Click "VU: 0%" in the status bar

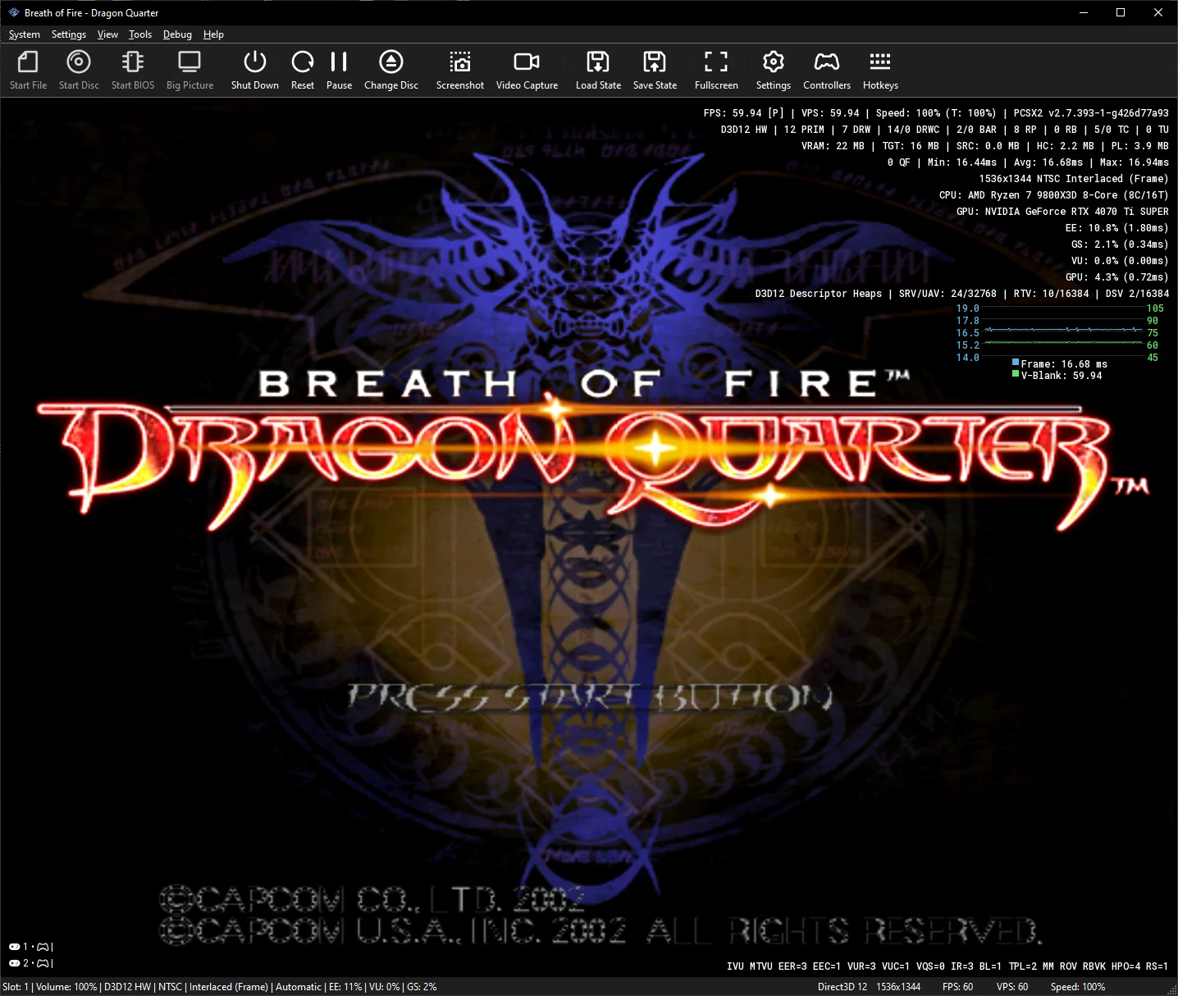point(385,987)
